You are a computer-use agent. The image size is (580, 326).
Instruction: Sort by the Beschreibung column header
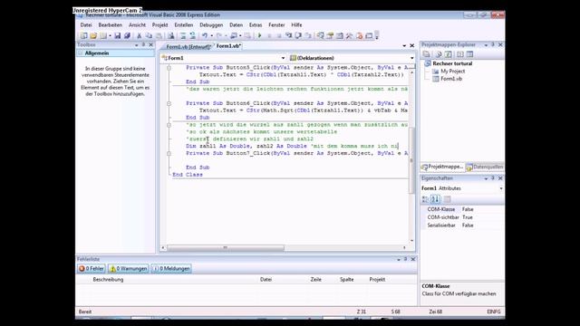(x=108, y=280)
